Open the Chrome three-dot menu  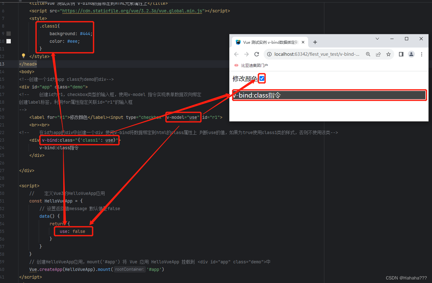coord(422,54)
